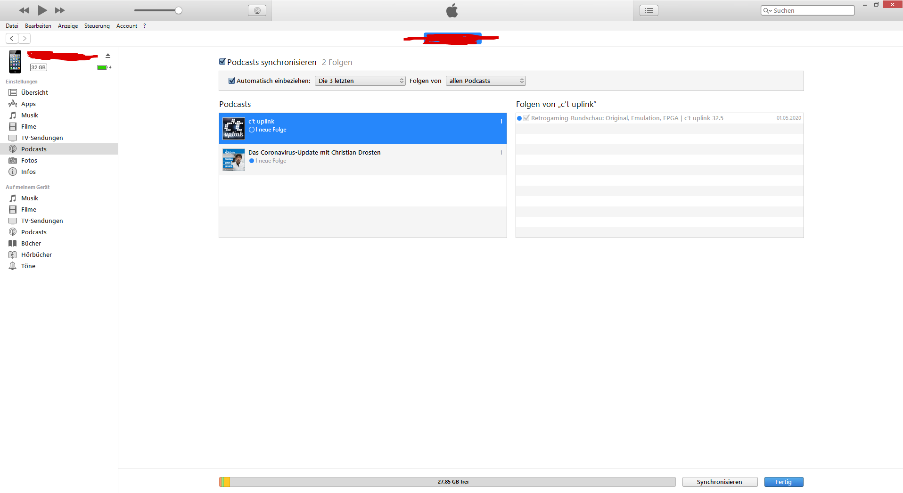This screenshot has height=493, width=903.
Task: Open the Datei menu
Action: point(12,26)
